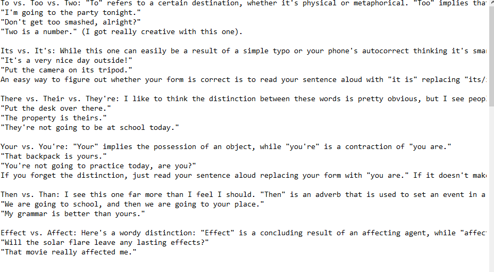Place cursor in "It's a very nice day outside!"

66,61
